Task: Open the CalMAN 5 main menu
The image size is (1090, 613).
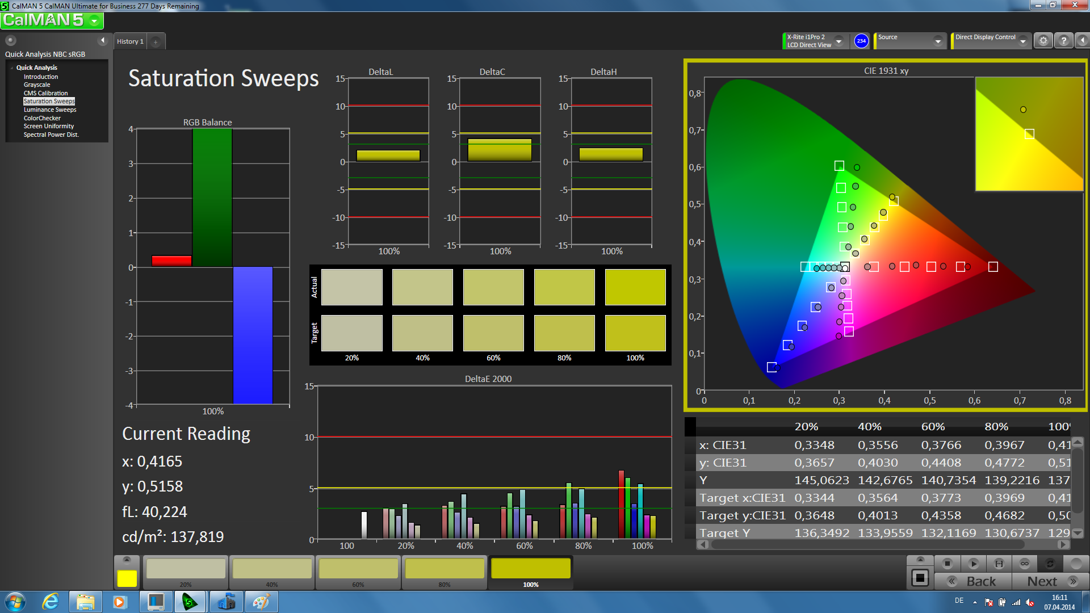Action: coord(52,20)
